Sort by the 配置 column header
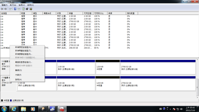The height and width of the screenshot is (112, 199). click(x=26, y=13)
